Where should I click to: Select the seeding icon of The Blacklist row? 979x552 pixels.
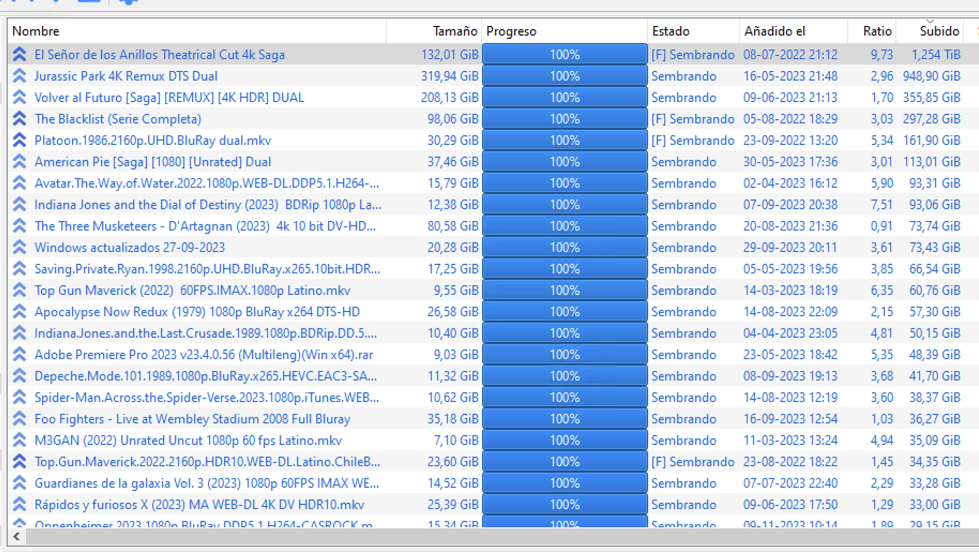[19, 118]
